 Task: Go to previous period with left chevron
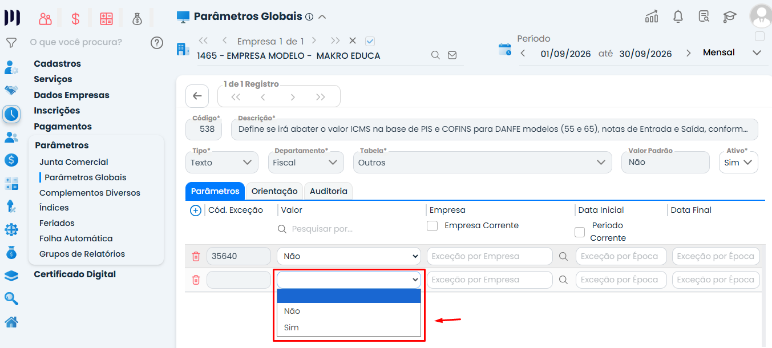coord(523,53)
